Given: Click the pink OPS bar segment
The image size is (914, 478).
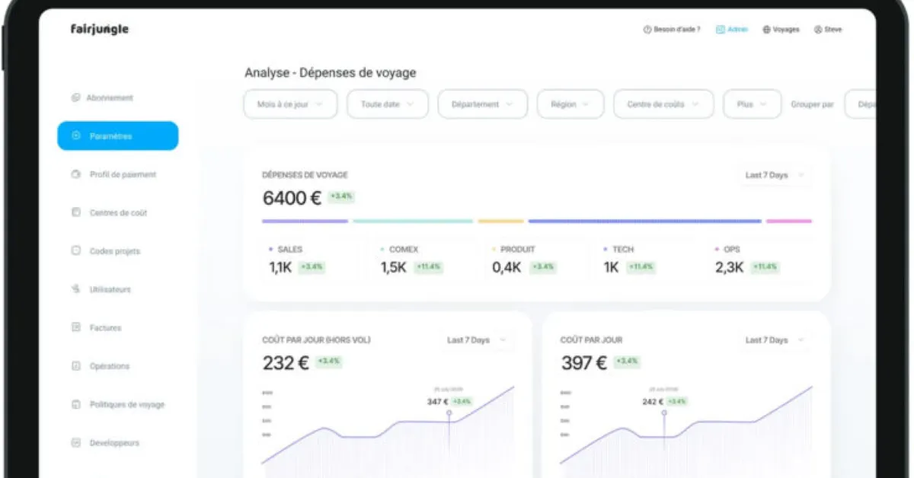Looking at the screenshot, I should pos(789,221).
